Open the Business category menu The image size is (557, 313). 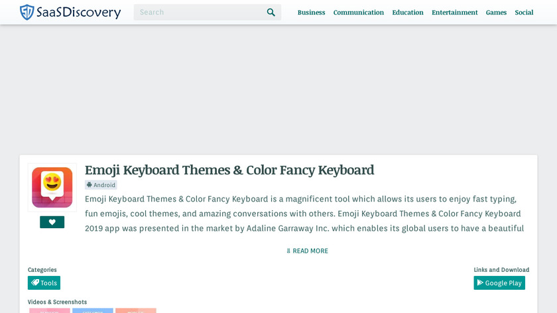point(311,13)
